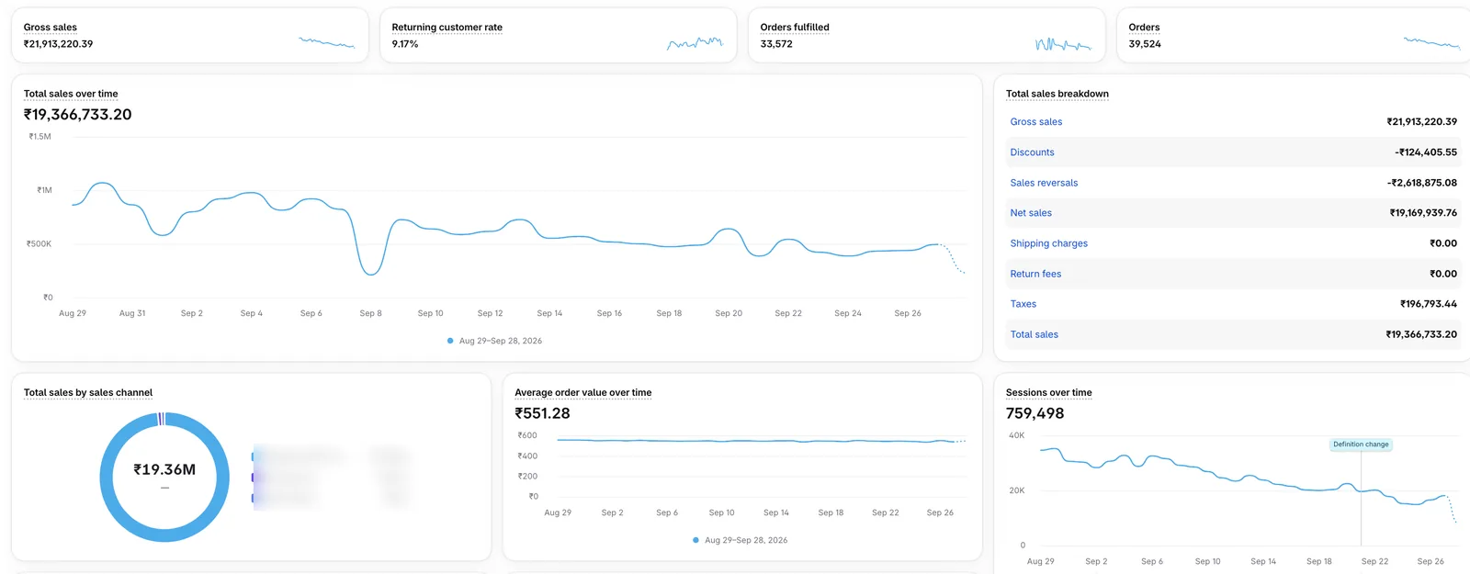Click the Sales reversals breakdown link

click(1045, 183)
